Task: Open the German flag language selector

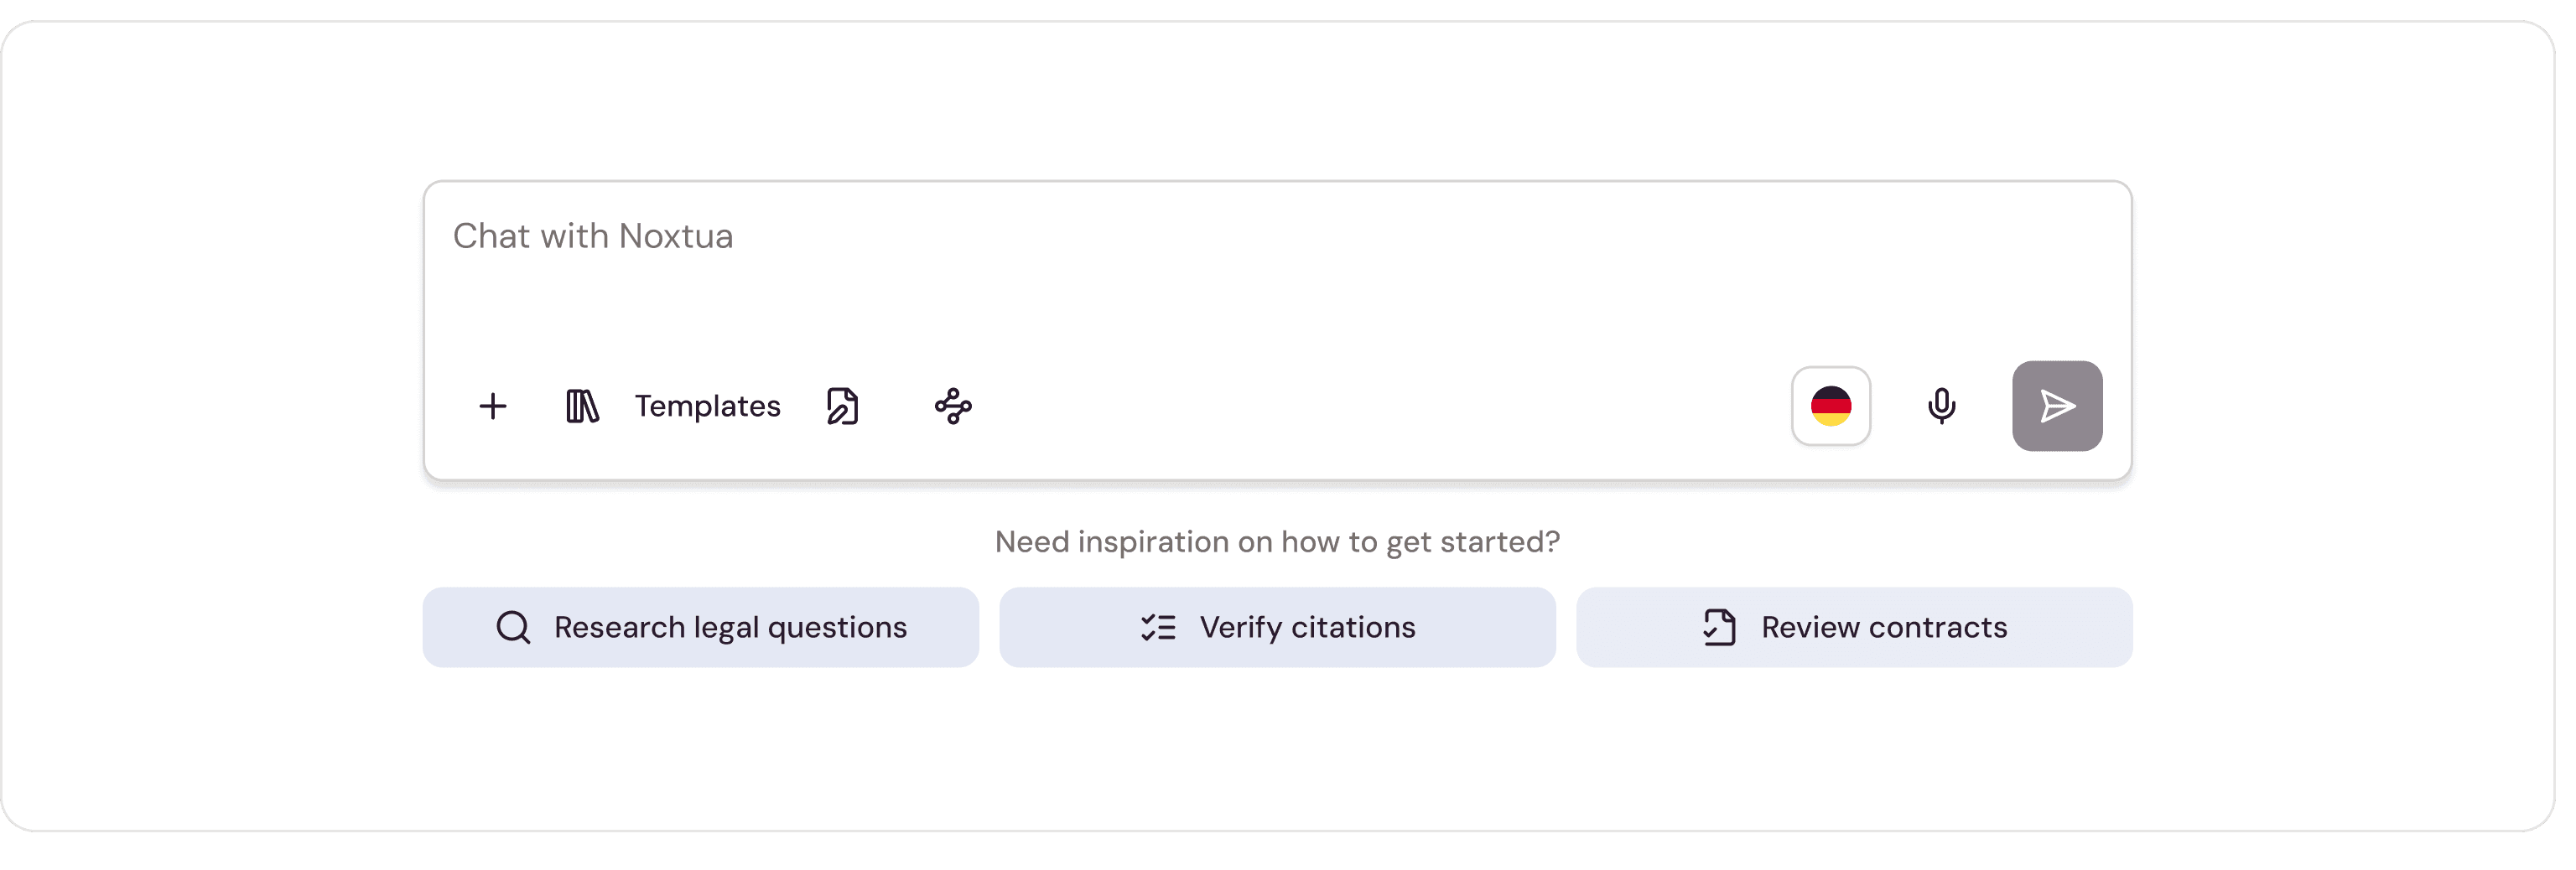Action: [1831, 406]
